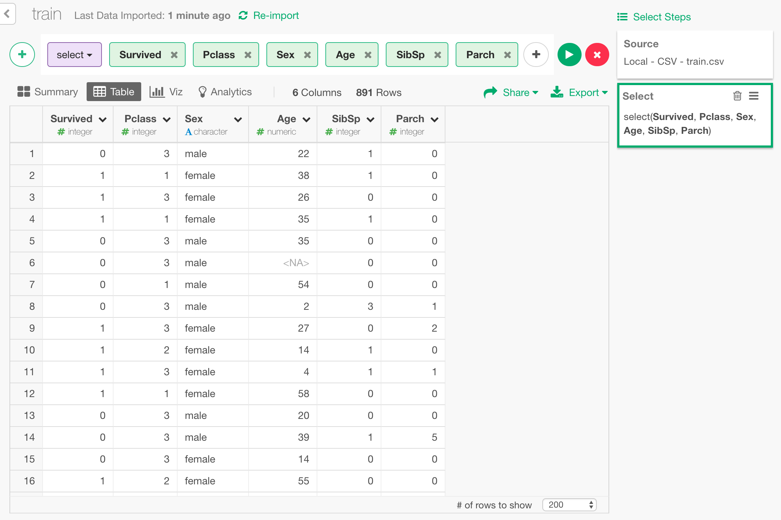Click the green Run step button
The width and height of the screenshot is (781, 520).
click(x=569, y=55)
